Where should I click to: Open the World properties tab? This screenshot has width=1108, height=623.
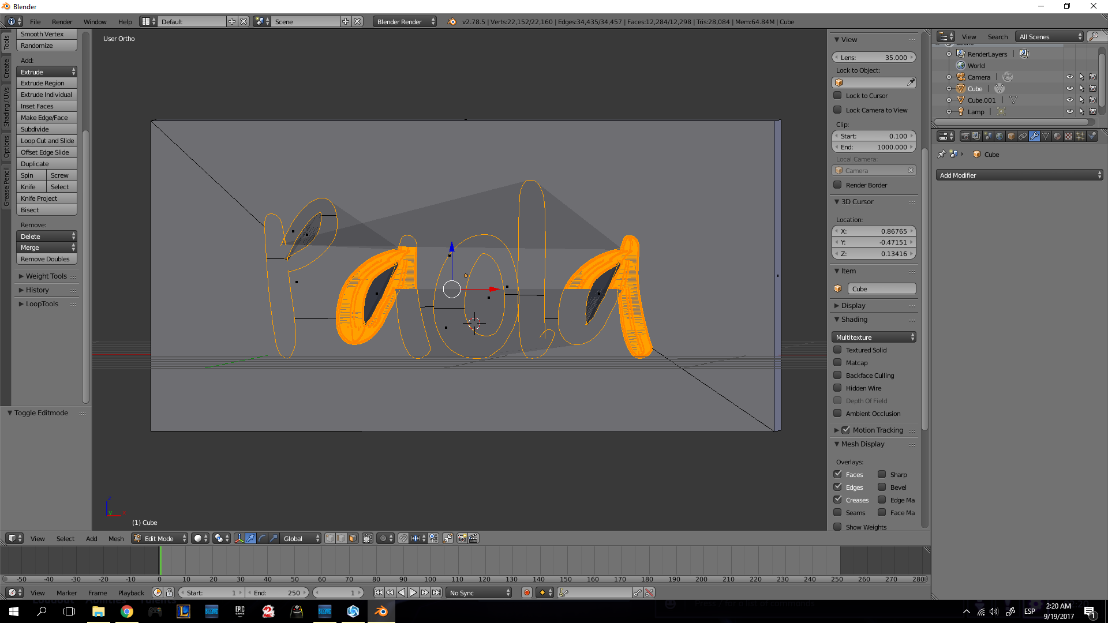[x=1000, y=137]
